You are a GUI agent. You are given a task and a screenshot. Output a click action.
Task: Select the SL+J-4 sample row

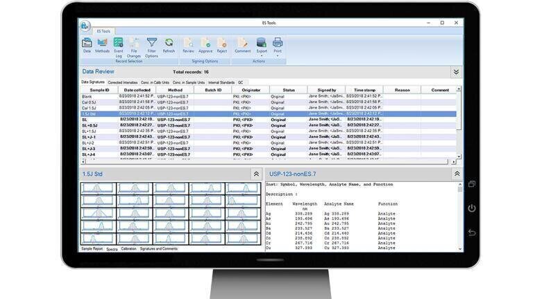268,154
